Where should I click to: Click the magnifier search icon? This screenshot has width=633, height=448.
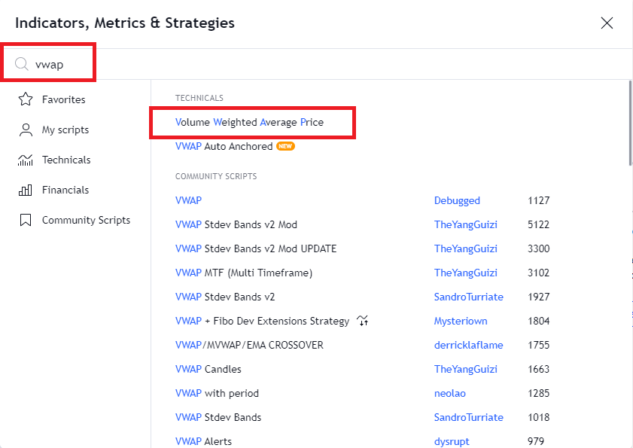pyautogui.click(x=21, y=64)
